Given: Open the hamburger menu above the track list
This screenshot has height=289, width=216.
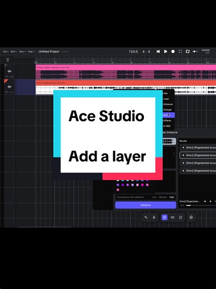Looking at the screenshot, I should pyautogui.click(x=8, y=60).
